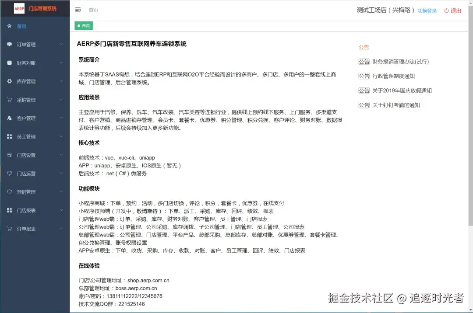Open announcement 关于钉钉考勤的通知

396,105
